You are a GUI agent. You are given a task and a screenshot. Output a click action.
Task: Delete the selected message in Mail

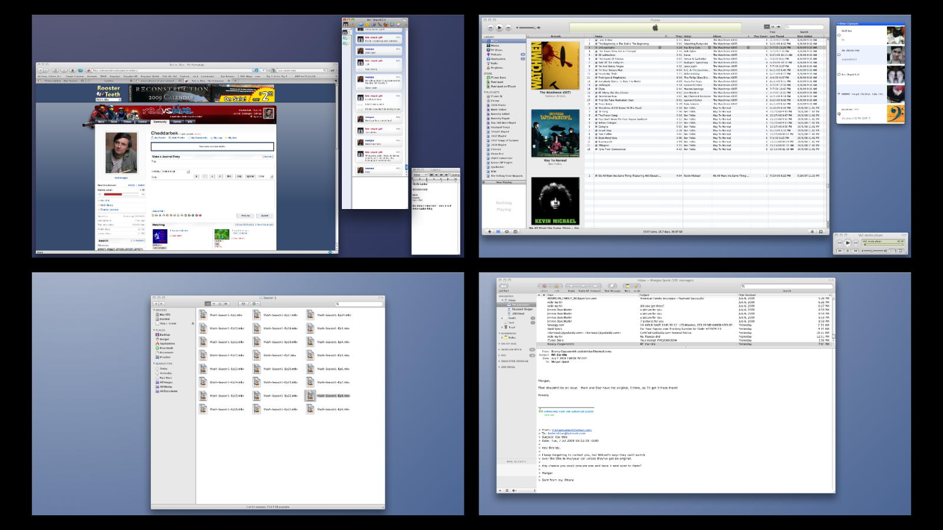[544, 286]
